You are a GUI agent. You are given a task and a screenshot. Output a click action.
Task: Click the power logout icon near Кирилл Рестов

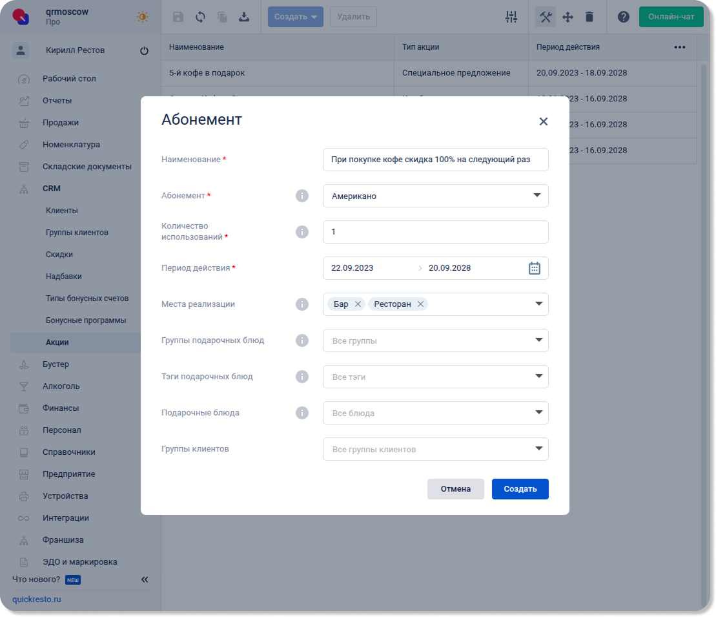144,51
